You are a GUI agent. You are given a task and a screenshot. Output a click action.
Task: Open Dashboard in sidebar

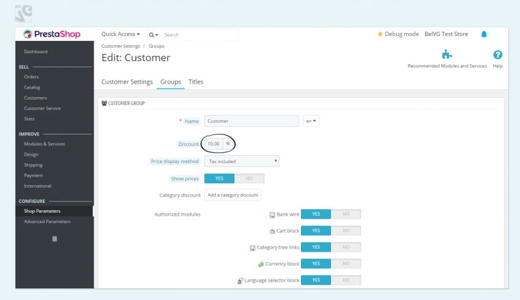[x=35, y=52]
